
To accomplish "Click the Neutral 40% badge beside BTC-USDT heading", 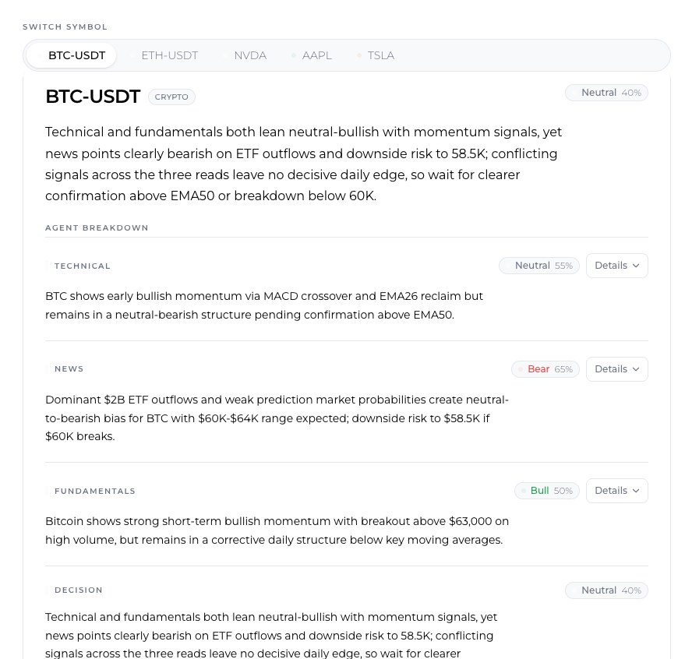I will (x=606, y=93).
